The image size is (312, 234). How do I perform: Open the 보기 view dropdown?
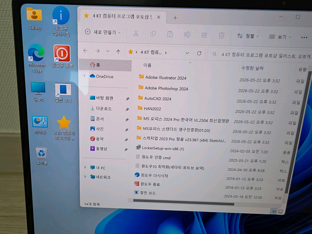(280, 37)
